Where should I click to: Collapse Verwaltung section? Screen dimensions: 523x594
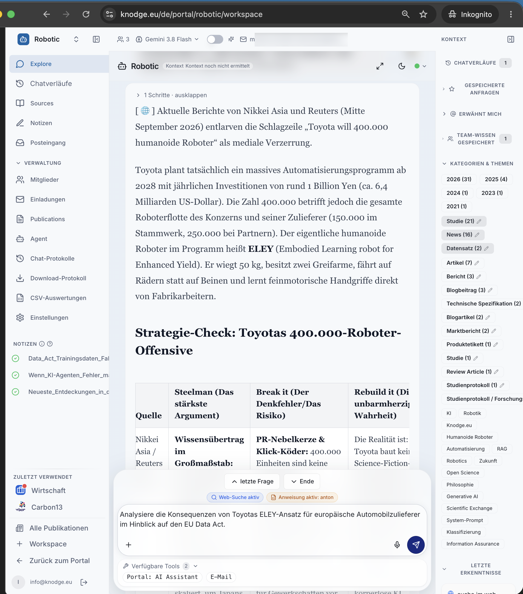tap(39, 163)
